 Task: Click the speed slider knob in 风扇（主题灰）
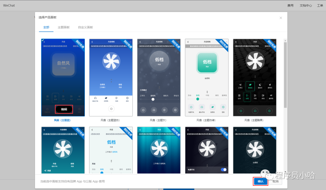tap(153, 99)
